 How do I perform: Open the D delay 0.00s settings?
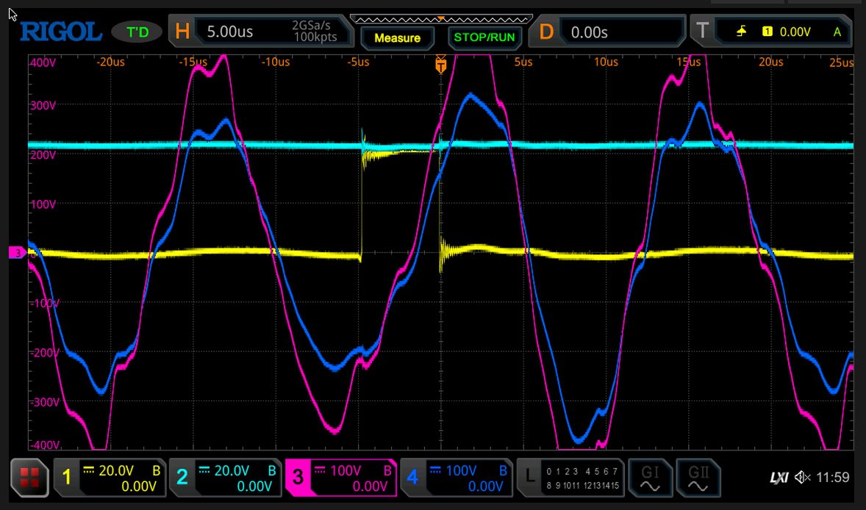[x=609, y=32]
